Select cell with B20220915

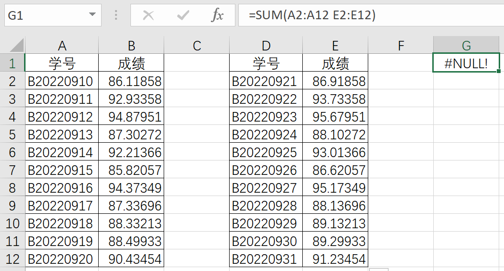coord(62,170)
